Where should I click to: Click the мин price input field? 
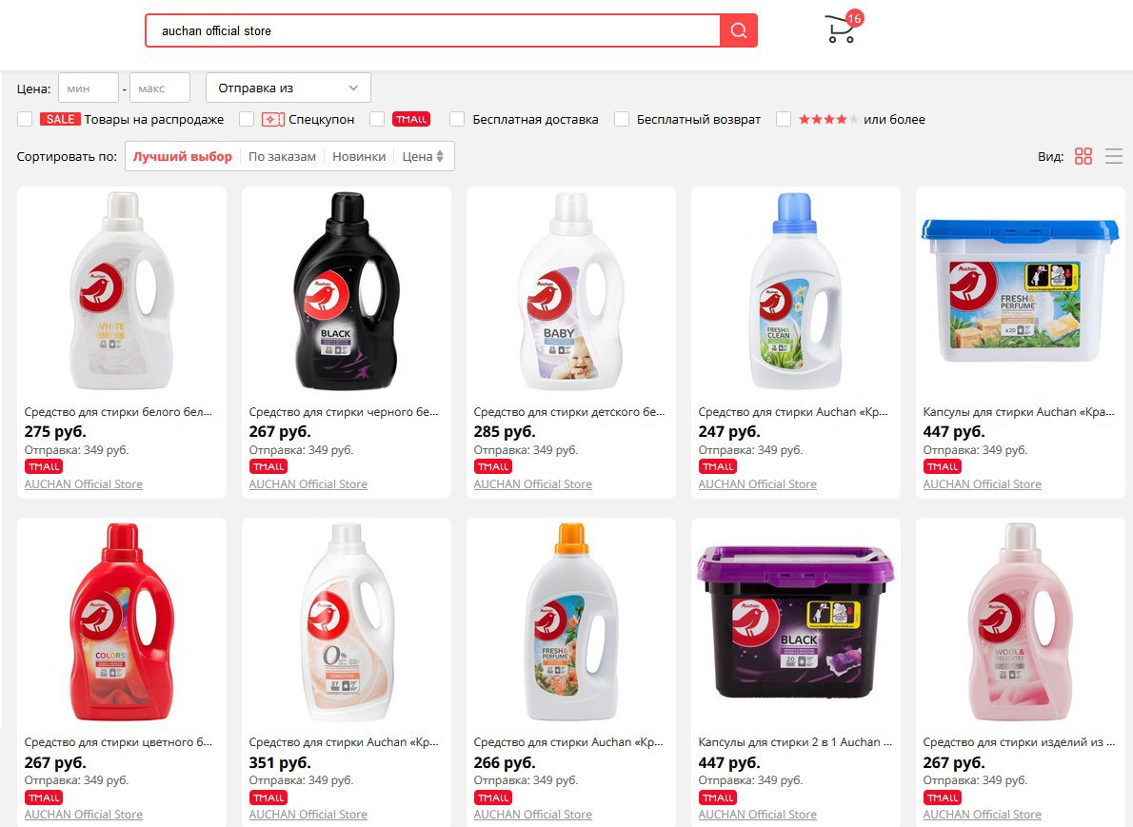click(89, 89)
